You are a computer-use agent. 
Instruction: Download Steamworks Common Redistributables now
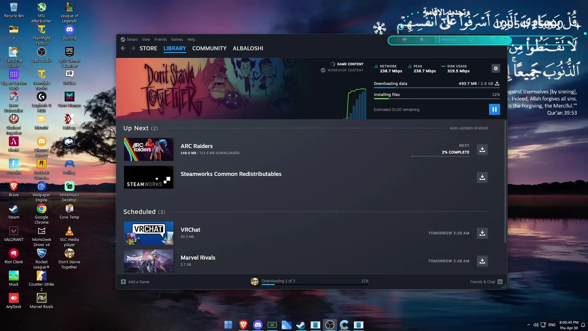click(482, 177)
